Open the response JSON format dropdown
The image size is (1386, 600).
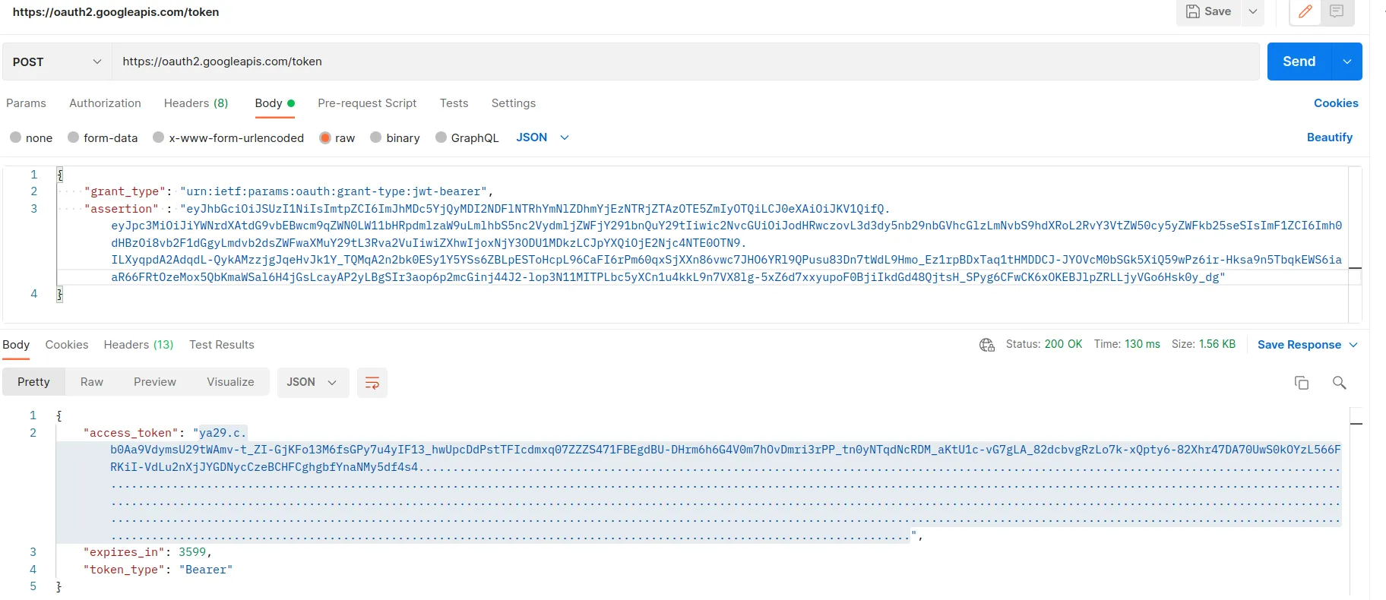(x=312, y=382)
